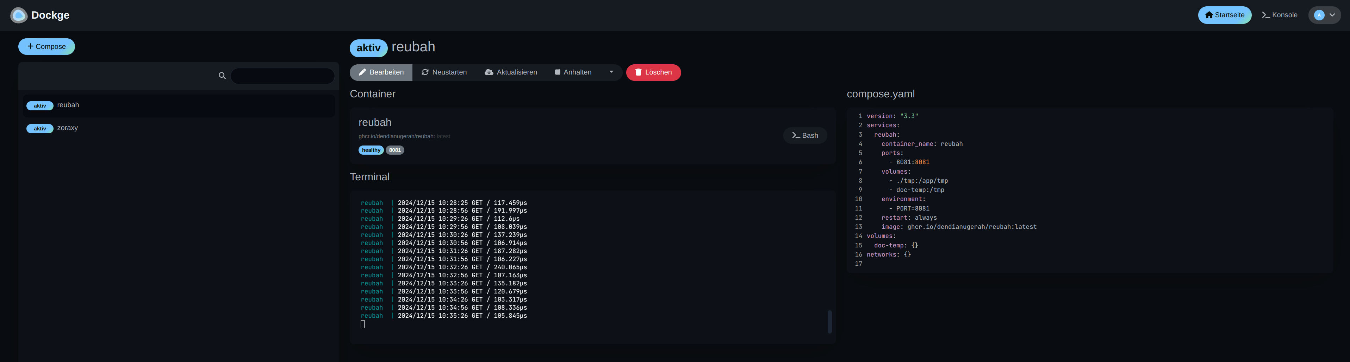Restart the stack with Neustarten
Screen dimensions: 1350x362
[x=444, y=72]
